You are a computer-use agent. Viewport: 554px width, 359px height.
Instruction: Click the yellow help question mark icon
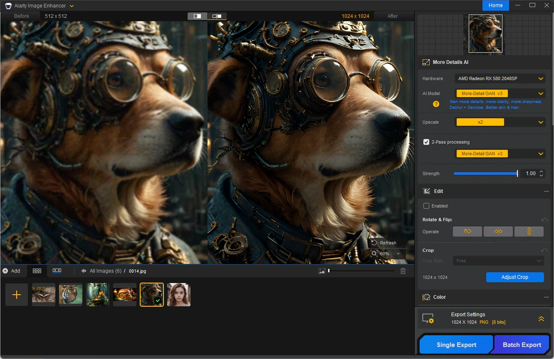[x=436, y=104]
